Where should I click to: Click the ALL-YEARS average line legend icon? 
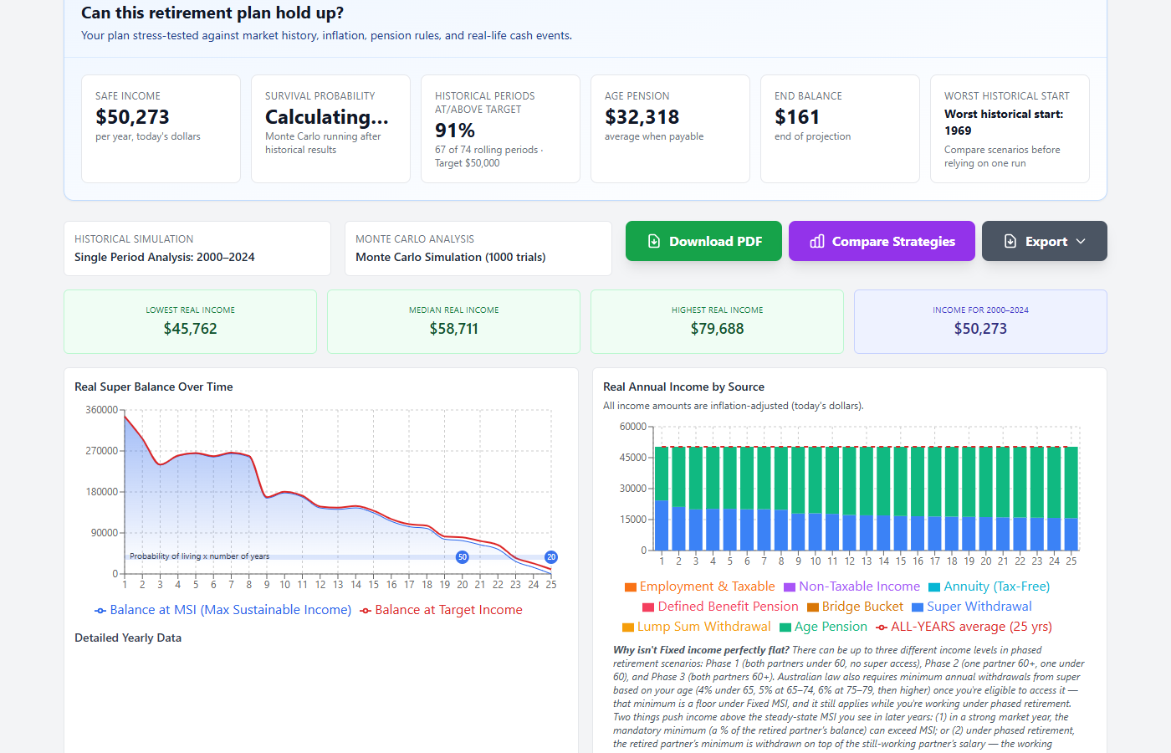(x=882, y=627)
